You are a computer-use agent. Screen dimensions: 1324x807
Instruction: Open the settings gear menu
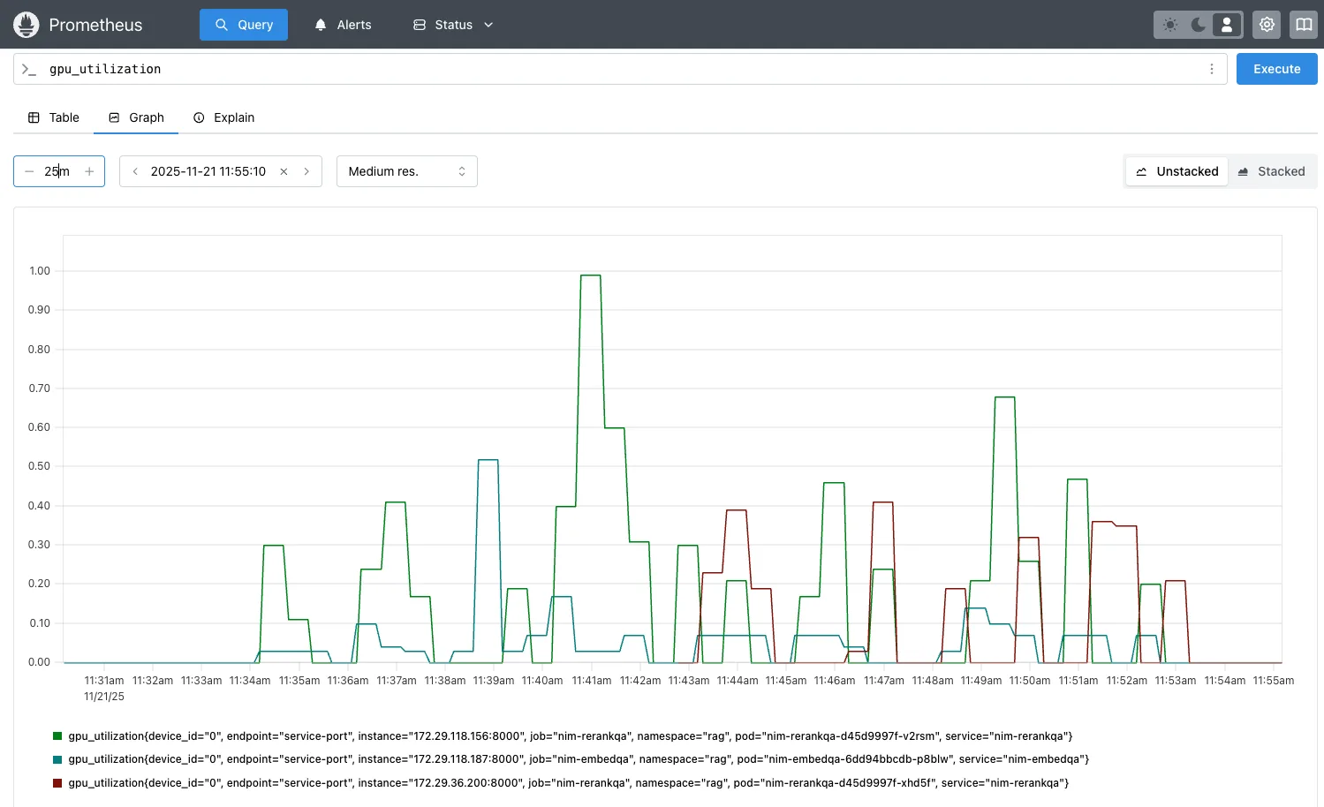click(x=1267, y=24)
